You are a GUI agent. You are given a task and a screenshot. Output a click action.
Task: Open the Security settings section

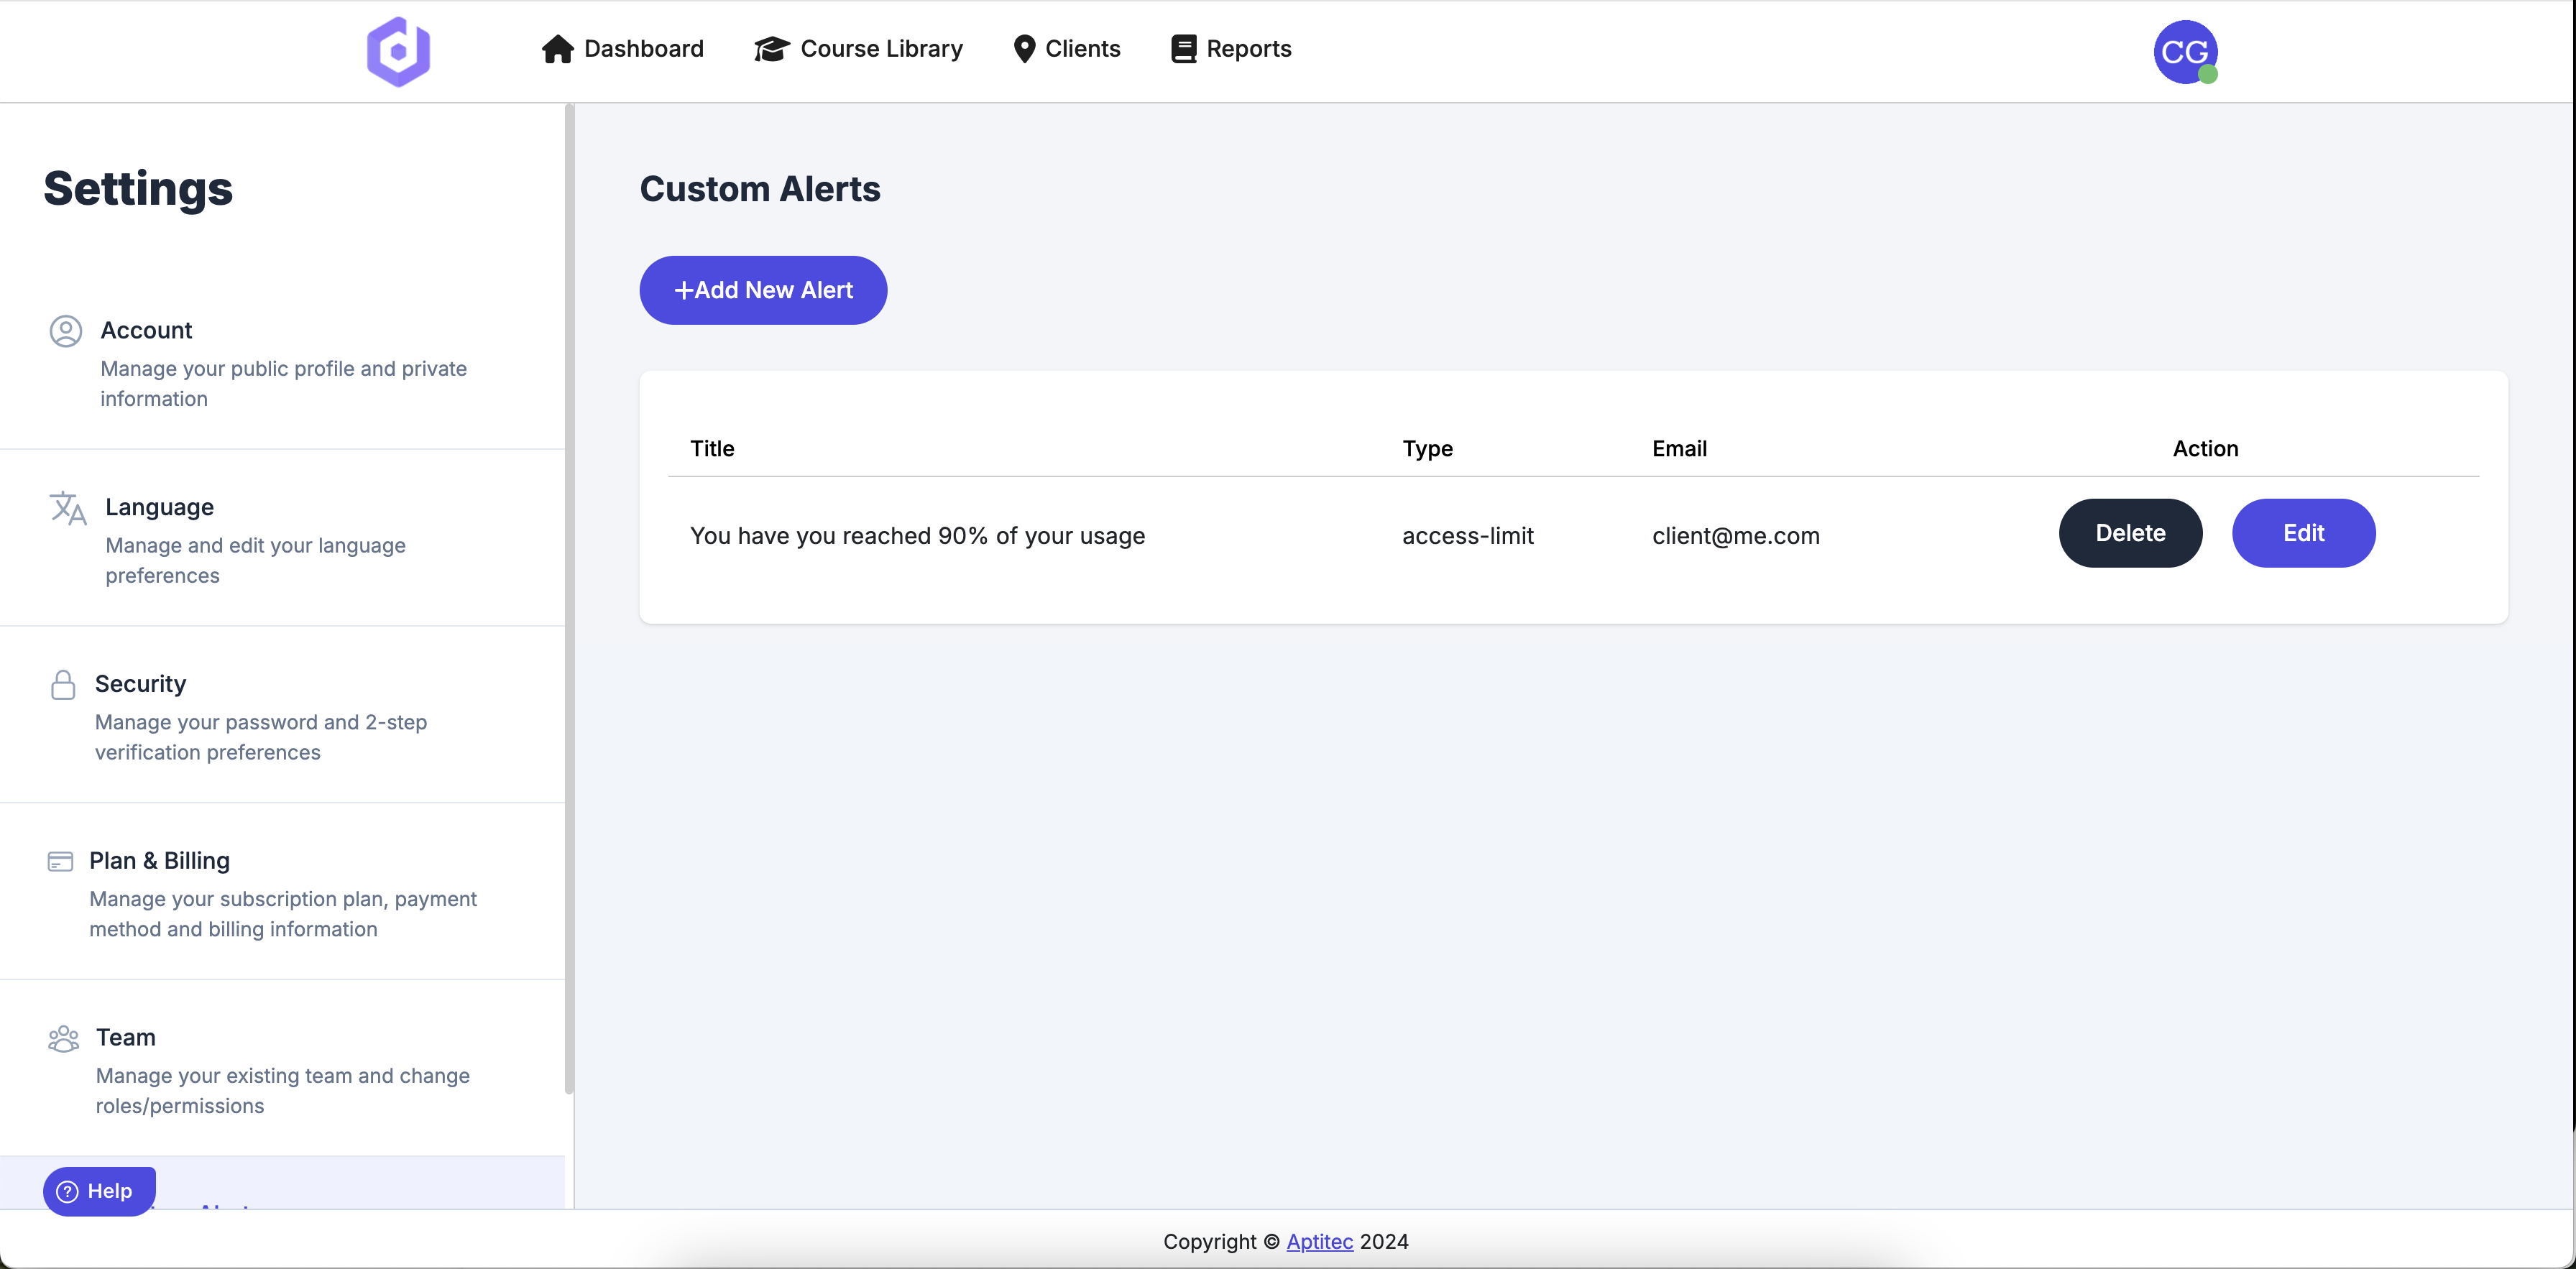click(x=139, y=684)
